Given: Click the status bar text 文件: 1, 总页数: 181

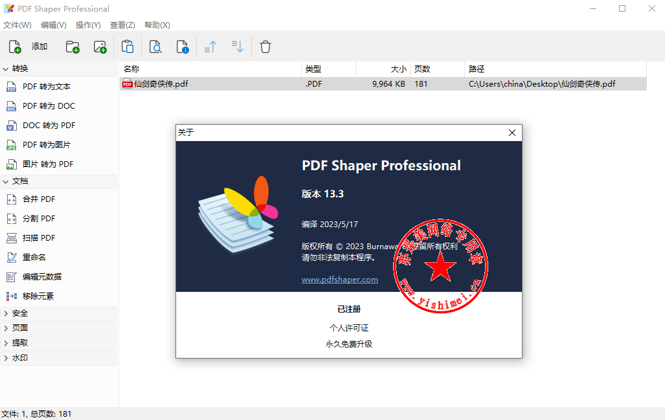Looking at the screenshot, I should pos(36,414).
